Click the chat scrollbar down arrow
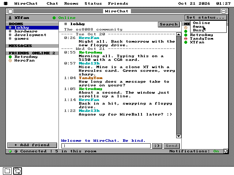 click(179, 136)
